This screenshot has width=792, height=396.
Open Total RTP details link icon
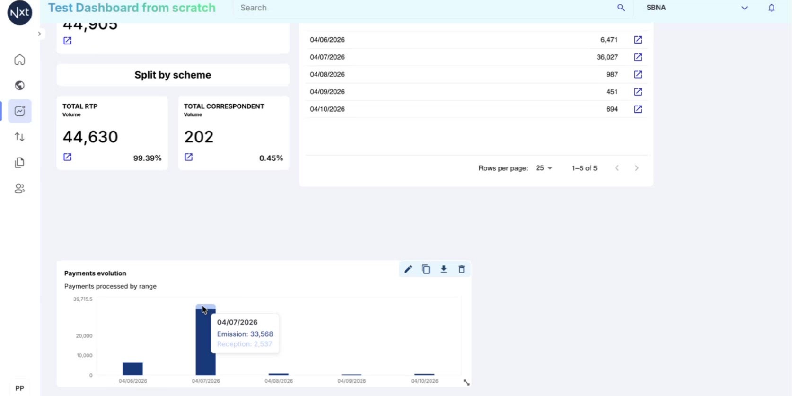68,157
